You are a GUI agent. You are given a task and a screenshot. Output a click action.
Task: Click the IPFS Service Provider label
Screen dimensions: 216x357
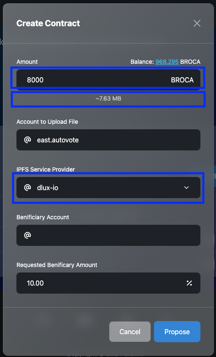pos(46,169)
